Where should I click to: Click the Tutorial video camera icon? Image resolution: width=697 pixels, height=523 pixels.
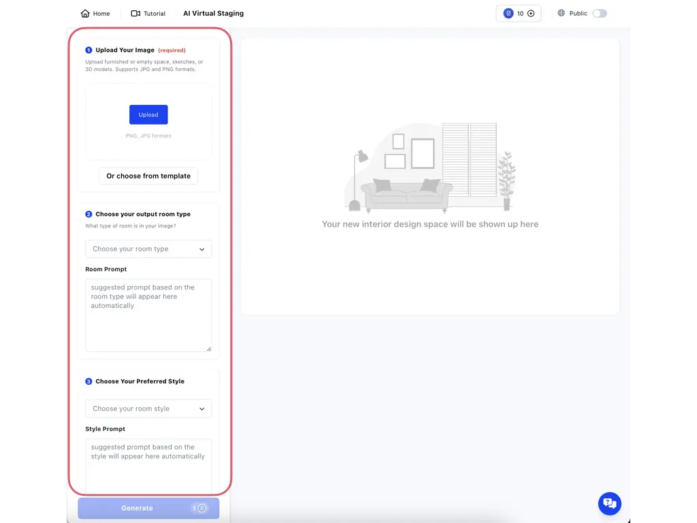tap(135, 14)
